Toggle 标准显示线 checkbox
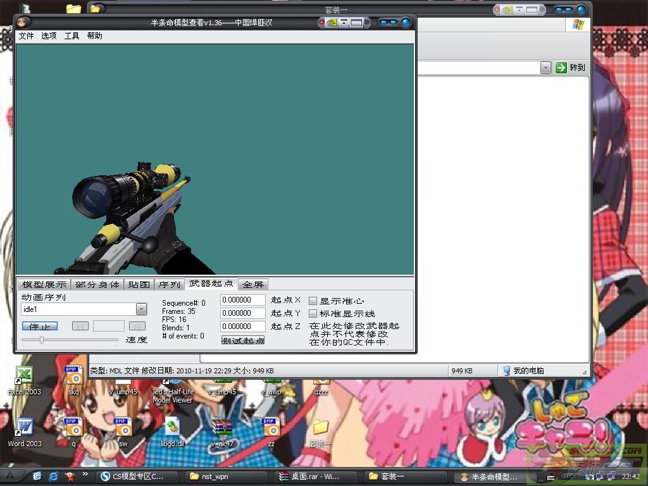The width and height of the screenshot is (648, 486). pos(313,314)
